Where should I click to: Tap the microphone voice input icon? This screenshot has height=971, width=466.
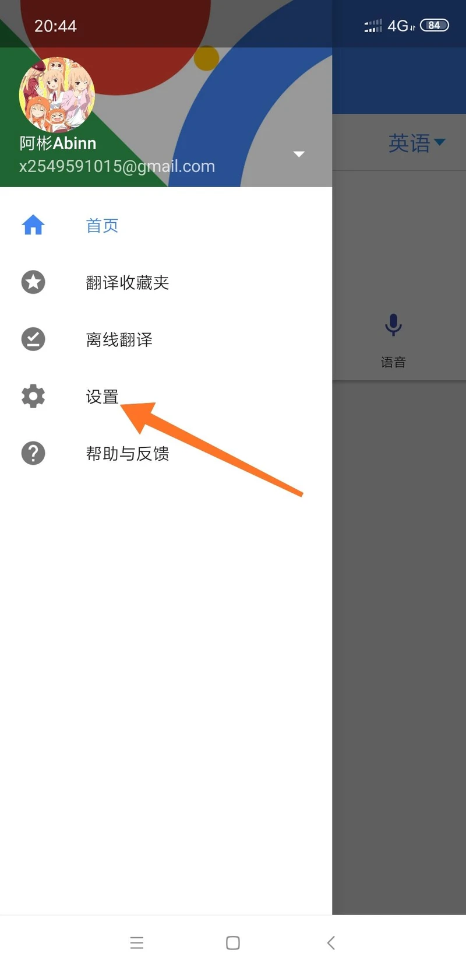[393, 325]
